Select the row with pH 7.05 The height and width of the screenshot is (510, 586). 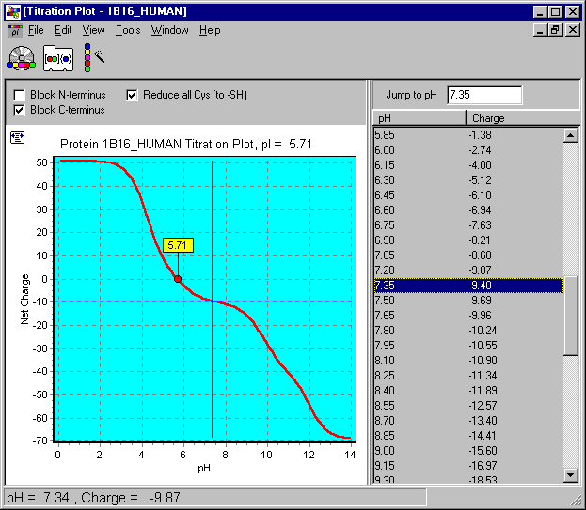(468, 255)
